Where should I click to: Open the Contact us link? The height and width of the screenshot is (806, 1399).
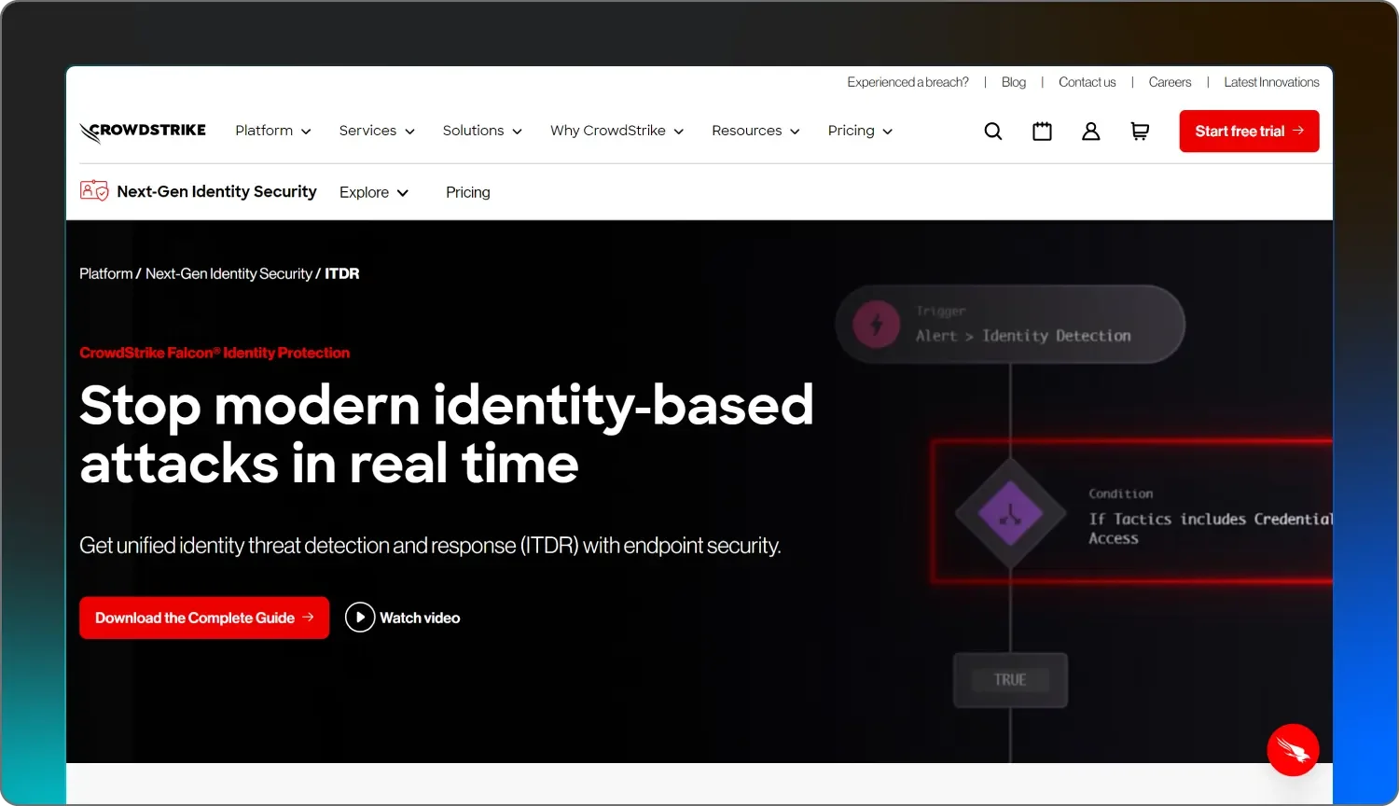[1087, 82]
